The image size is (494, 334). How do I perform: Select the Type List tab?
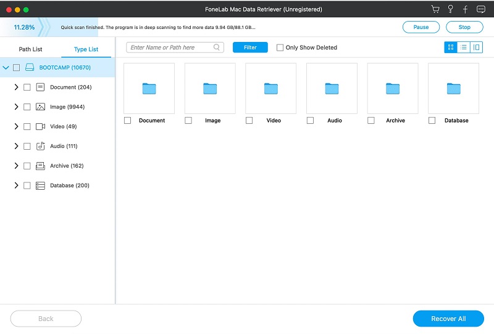point(86,49)
